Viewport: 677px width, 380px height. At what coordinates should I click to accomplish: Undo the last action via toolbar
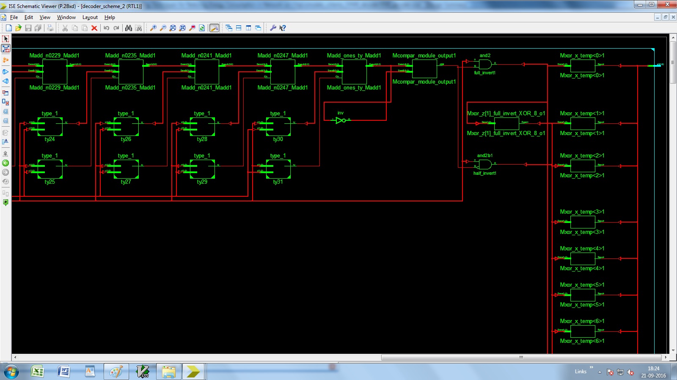click(106, 28)
